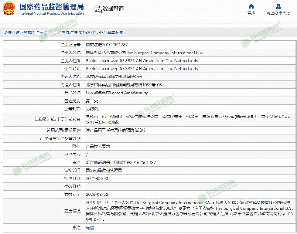
Task: Click the 数据查询 magnifier document icon
Action: [98, 9]
